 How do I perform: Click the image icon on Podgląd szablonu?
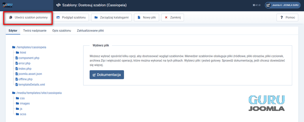pyautogui.click(x=58, y=17)
